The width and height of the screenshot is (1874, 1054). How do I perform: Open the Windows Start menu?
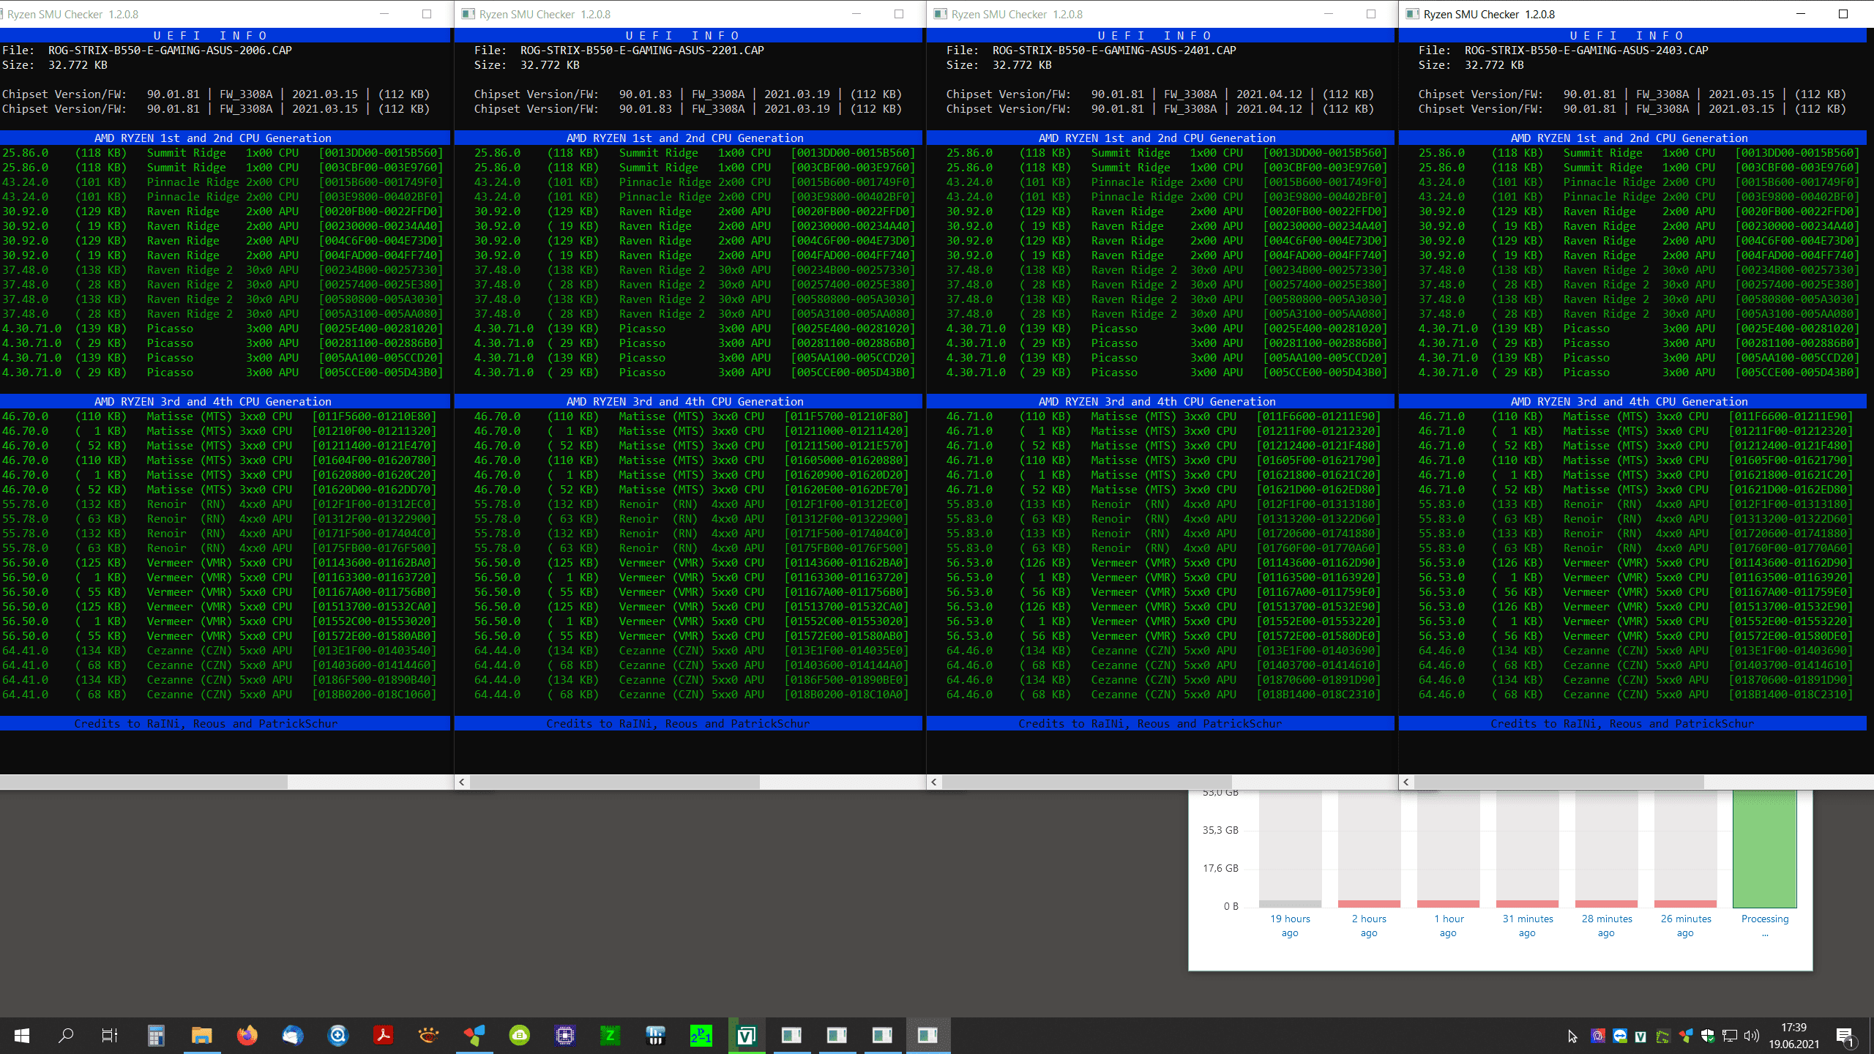click(x=22, y=1035)
